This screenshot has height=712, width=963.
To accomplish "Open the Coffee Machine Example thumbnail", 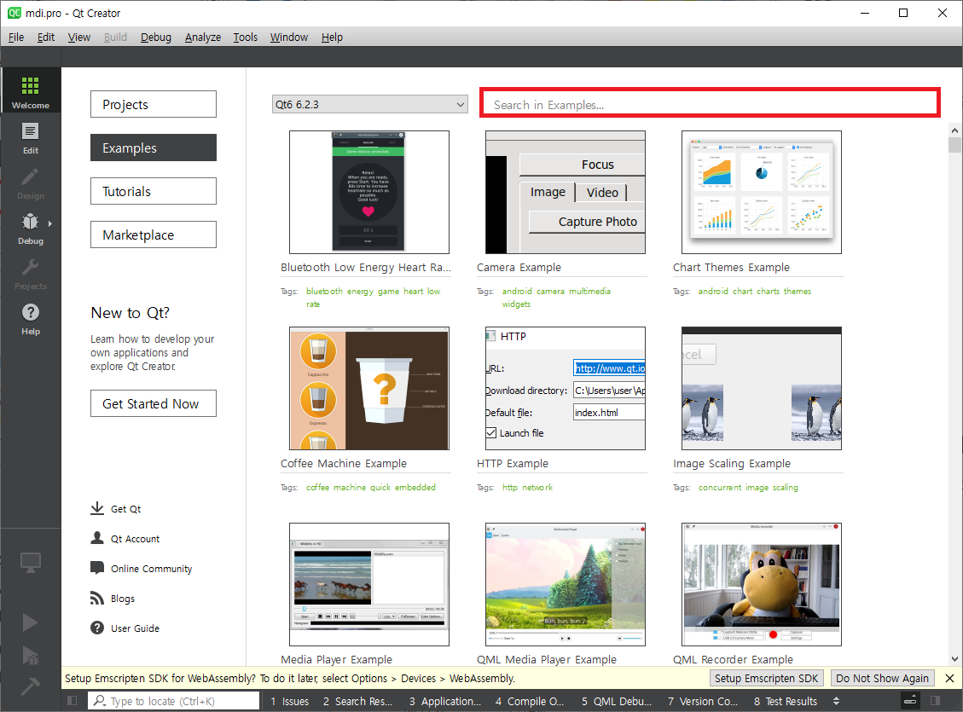I will (x=369, y=389).
